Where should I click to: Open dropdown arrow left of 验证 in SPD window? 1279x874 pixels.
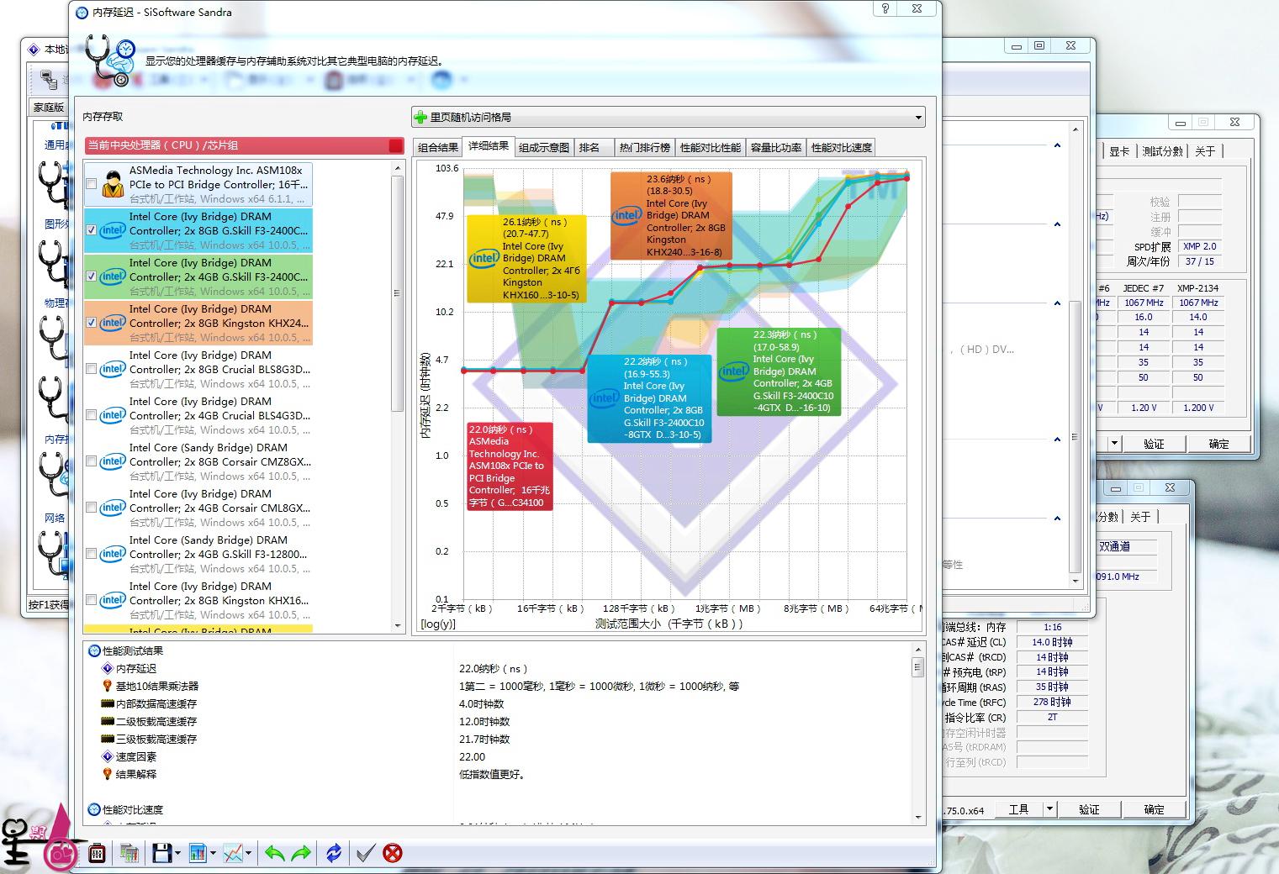point(1114,444)
